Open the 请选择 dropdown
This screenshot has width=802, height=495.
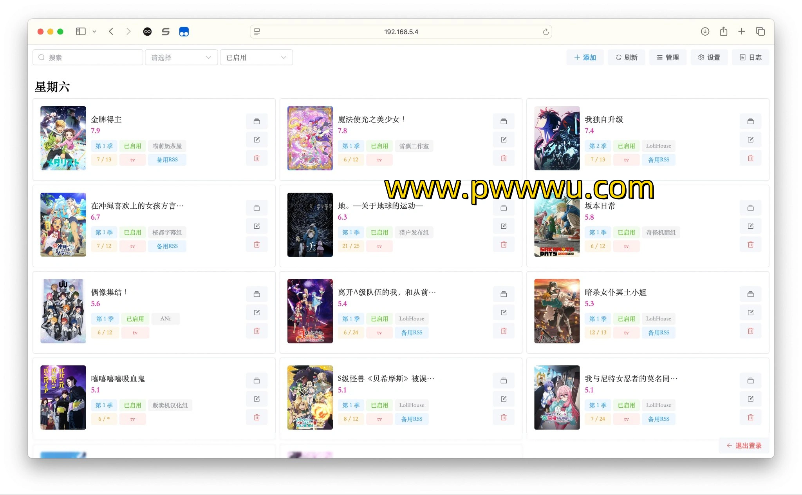[x=181, y=58]
